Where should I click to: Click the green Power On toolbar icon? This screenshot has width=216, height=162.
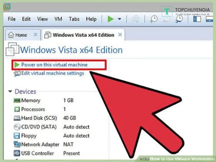[x=111, y=19]
